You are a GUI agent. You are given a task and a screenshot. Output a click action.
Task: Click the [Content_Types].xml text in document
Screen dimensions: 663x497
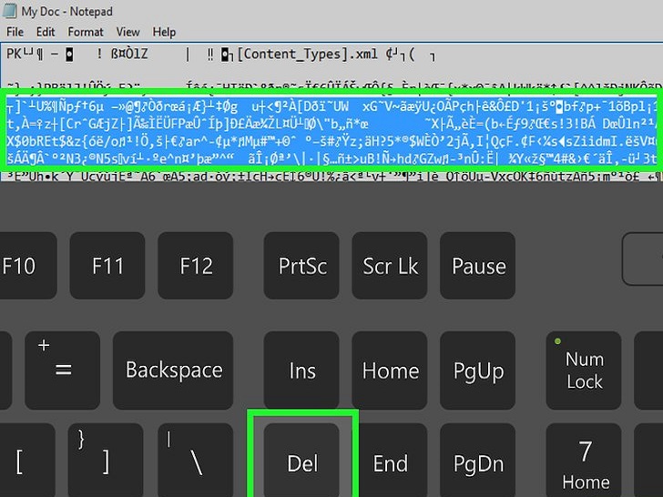pyautogui.click(x=308, y=54)
